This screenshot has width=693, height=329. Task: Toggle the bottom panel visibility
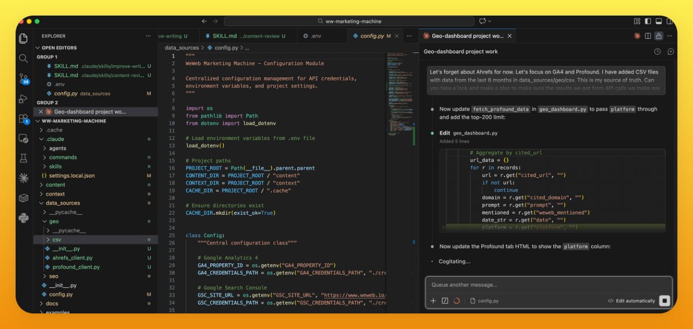tap(659, 21)
